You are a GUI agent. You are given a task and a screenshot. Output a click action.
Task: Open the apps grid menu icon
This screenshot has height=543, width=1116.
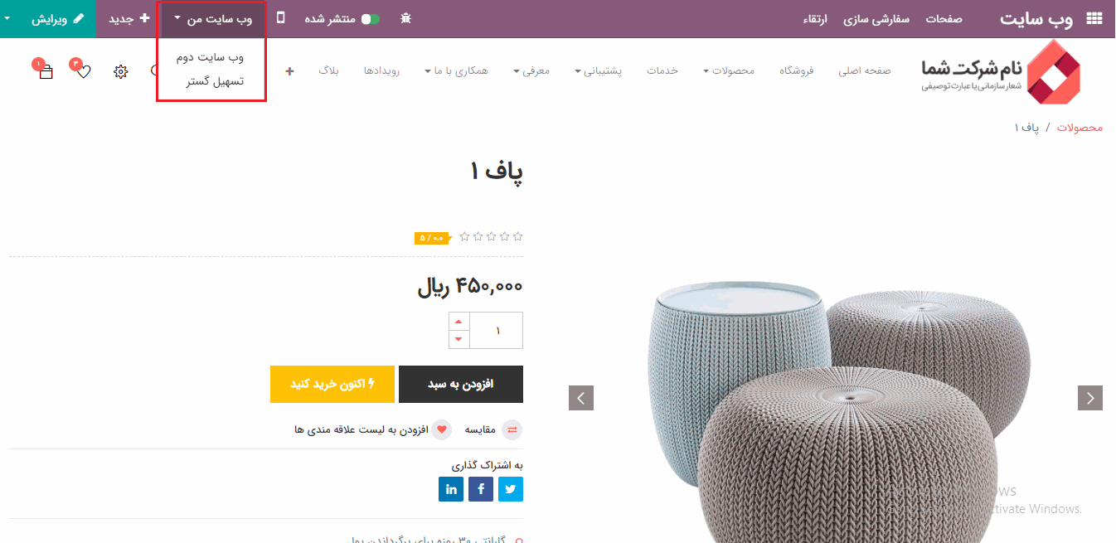(1094, 19)
